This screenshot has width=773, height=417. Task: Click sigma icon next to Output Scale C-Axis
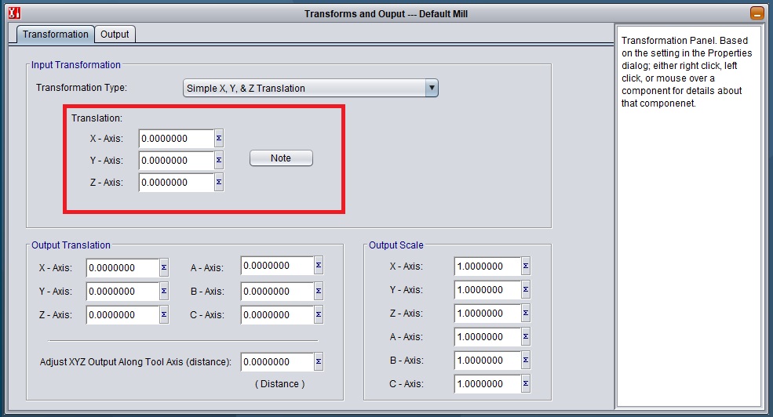point(526,384)
